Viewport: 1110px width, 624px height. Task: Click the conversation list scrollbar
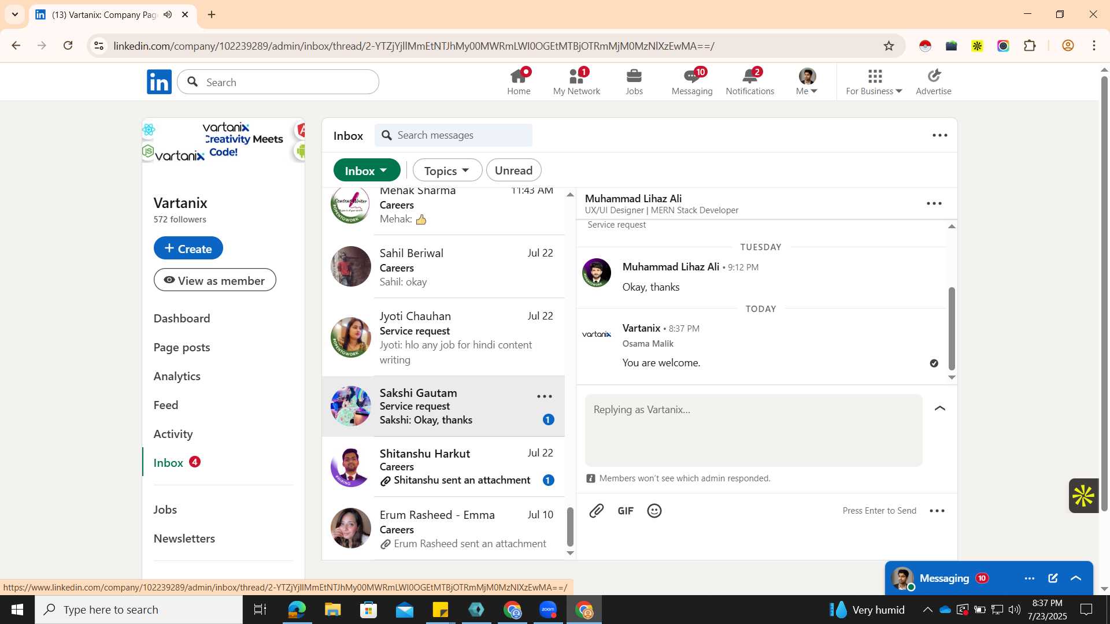pyautogui.click(x=570, y=526)
